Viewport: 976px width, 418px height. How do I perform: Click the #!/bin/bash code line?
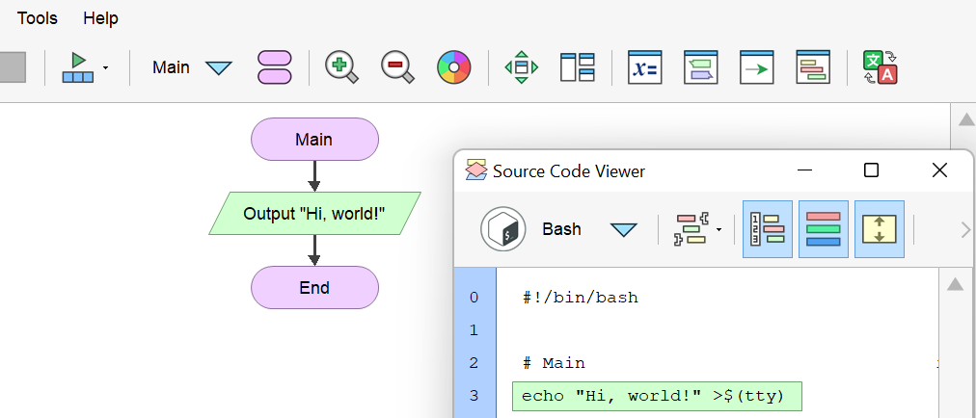point(581,298)
